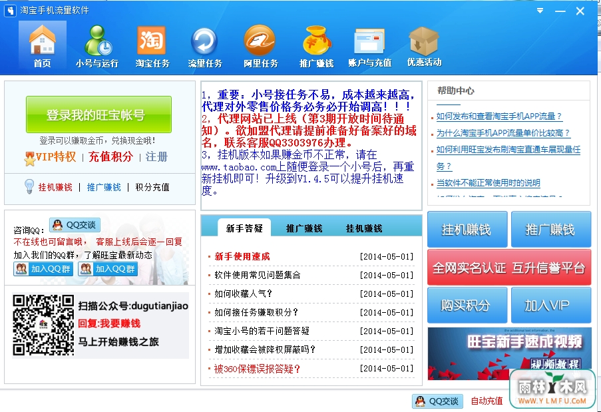Open 阿里任务 toolbar icon
Screen dimensions: 601x412
(x=260, y=45)
